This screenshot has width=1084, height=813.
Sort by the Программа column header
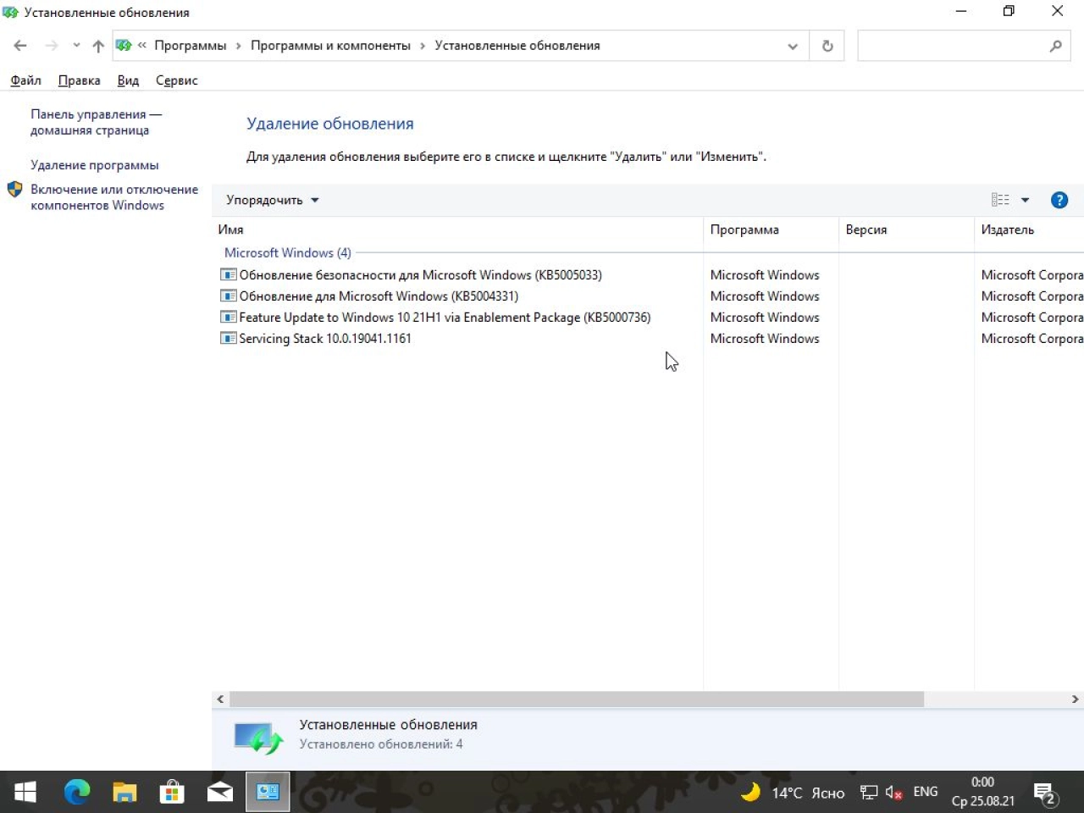click(771, 230)
